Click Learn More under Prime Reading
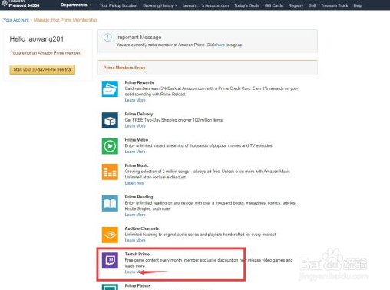Image resolution: width=390 pixels, height=290 pixels. [135, 215]
